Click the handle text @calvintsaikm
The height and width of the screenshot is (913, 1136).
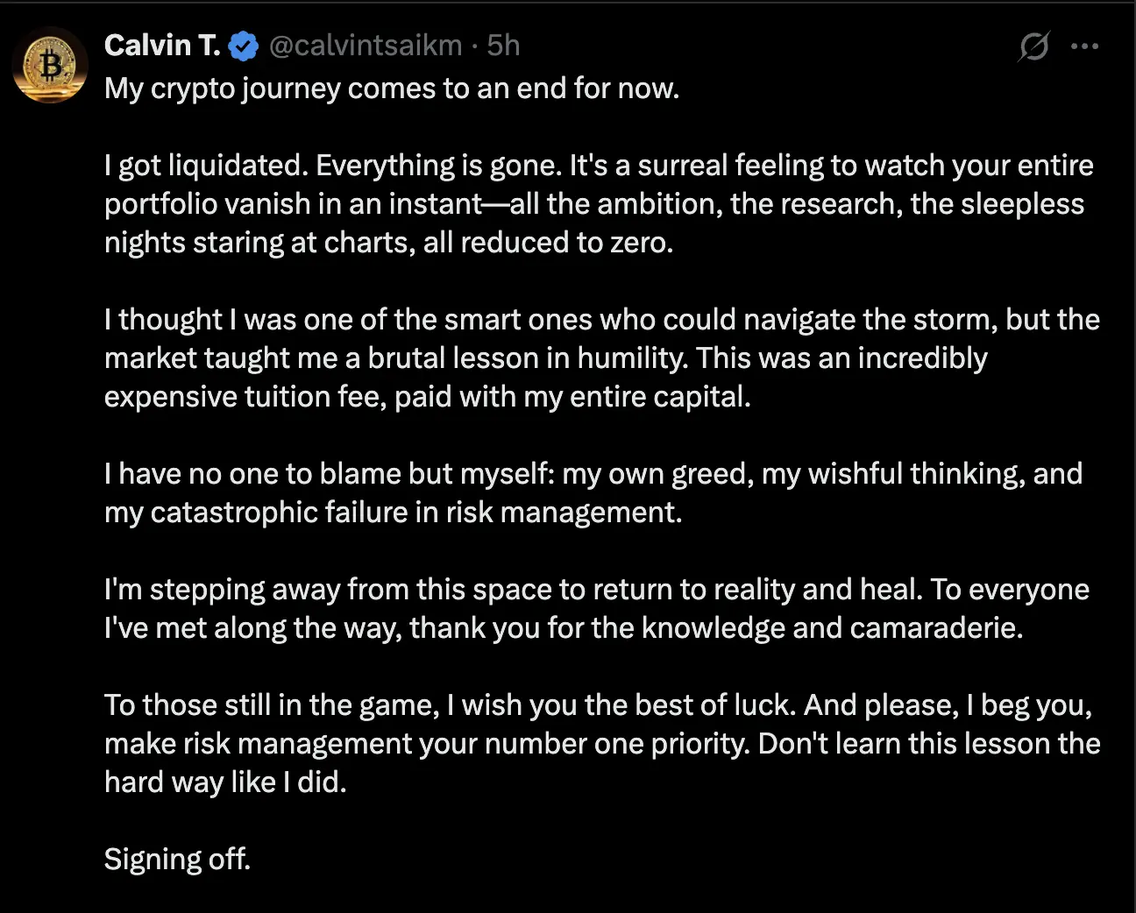click(369, 46)
